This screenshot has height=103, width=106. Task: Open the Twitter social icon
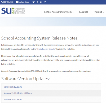tap(33, 2)
